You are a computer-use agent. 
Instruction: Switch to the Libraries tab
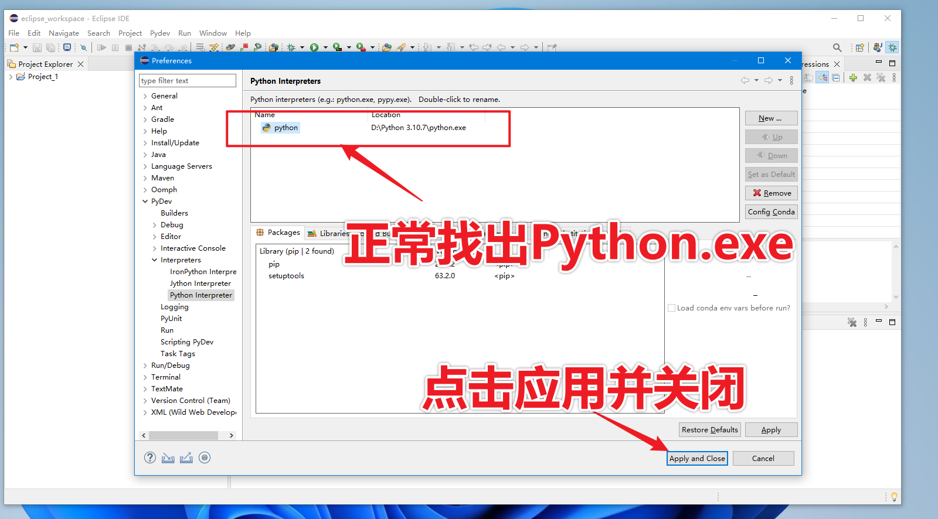pos(329,233)
